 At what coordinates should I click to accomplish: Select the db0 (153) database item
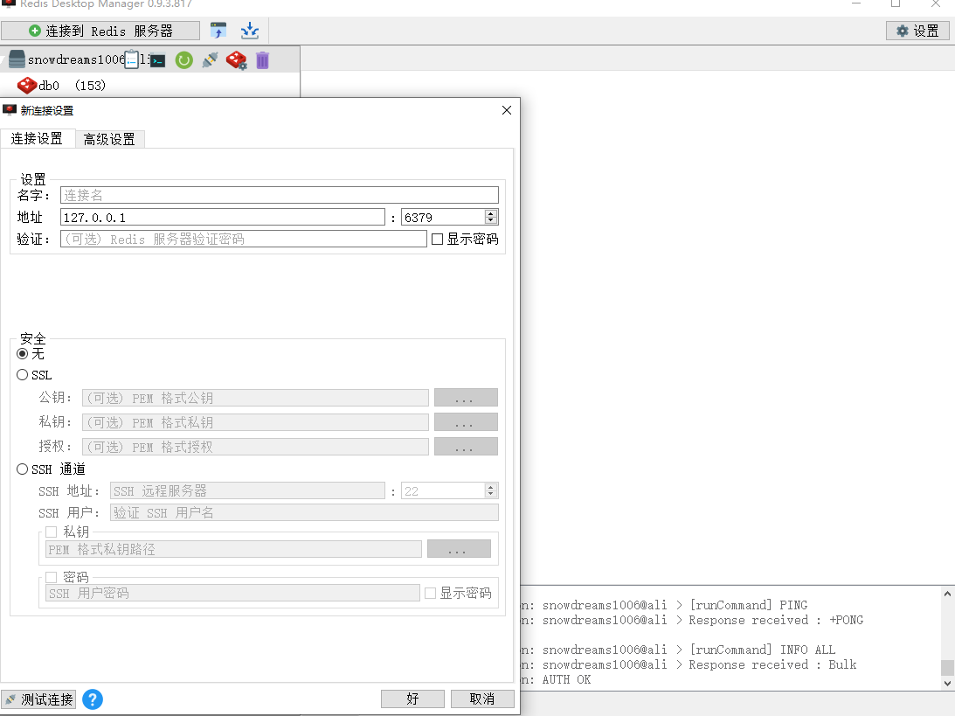[x=61, y=86]
